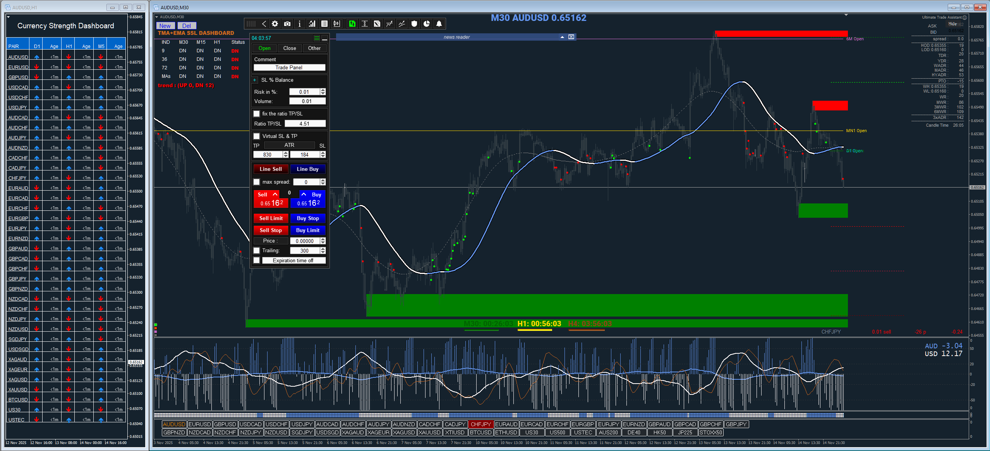The image size is (990, 451).
Task: Click the info icon in toolbar
Action: coord(300,24)
